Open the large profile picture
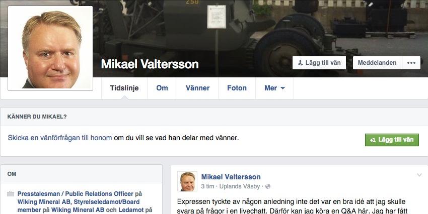This screenshot has height=214, width=428. coord(50,48)
